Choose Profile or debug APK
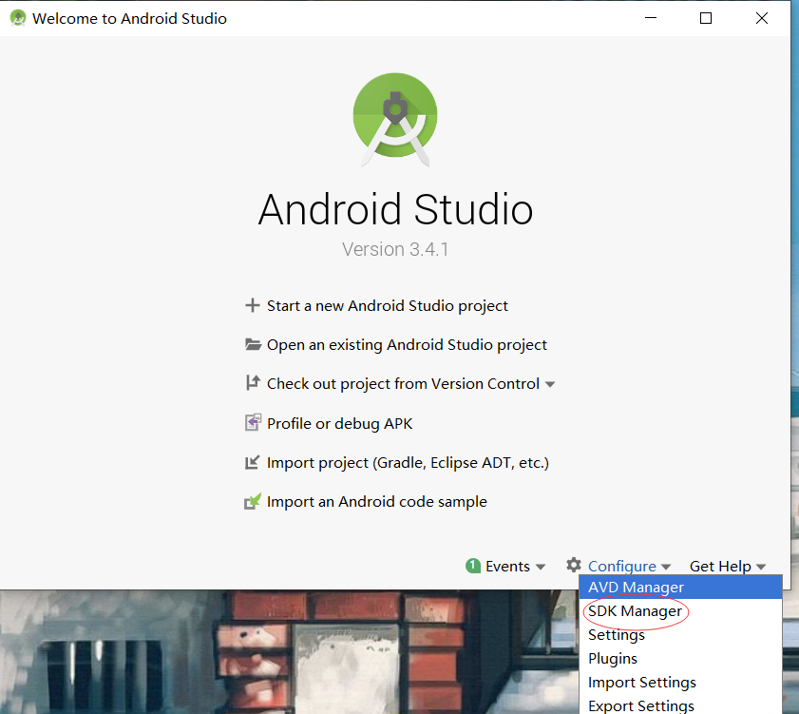Screen dimensions: 799x714 tap(339, 423)
